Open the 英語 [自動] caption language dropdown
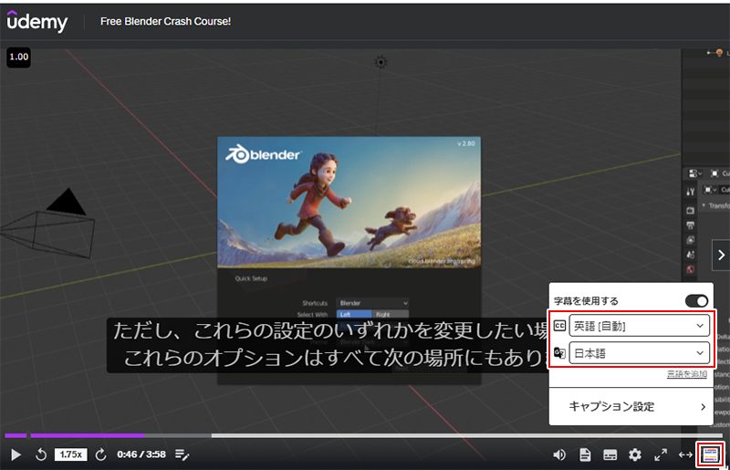The height and width of the screenshot is (470, 730). 638,326
